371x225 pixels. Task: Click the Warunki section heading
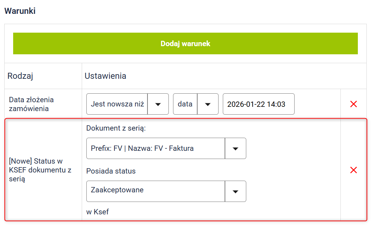(x=20, y=11)
